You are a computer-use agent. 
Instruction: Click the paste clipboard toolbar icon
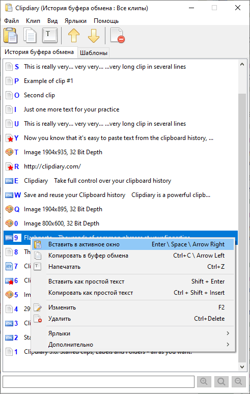pos(10,36)
